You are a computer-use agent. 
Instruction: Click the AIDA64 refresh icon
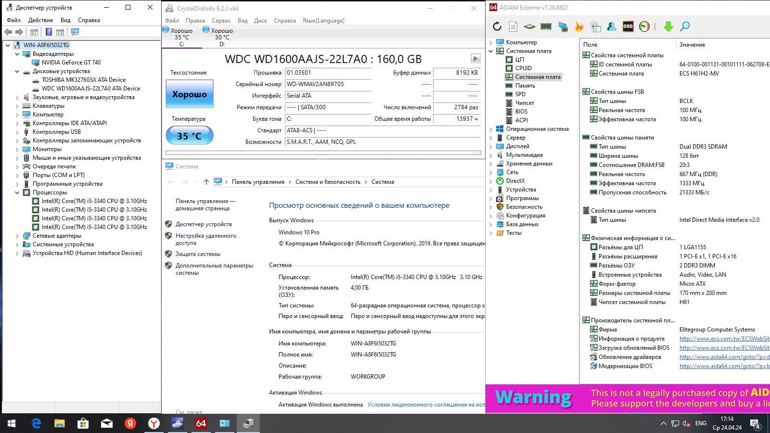click(497, 26)
